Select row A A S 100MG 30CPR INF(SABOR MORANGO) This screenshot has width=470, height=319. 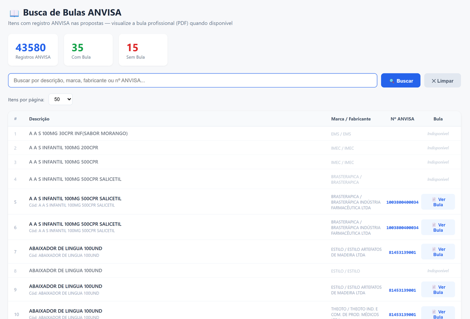234,134
